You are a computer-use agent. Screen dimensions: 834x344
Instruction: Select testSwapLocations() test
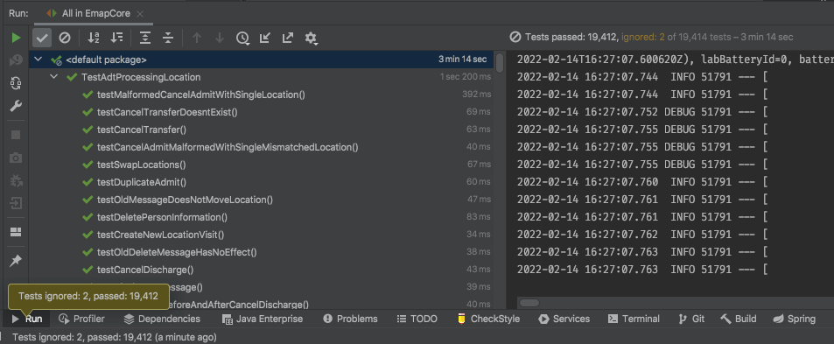(261, 165)
